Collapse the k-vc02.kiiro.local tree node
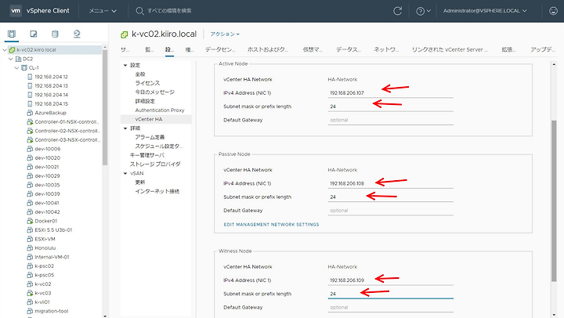Image resolution: width=564 pixels, height=318 pixels. (x=5, y=49)
